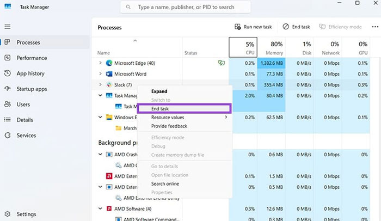The image size is (381, 221).
Task: Expand the Microsoft Word process row
Action: (x=100, y=74)
